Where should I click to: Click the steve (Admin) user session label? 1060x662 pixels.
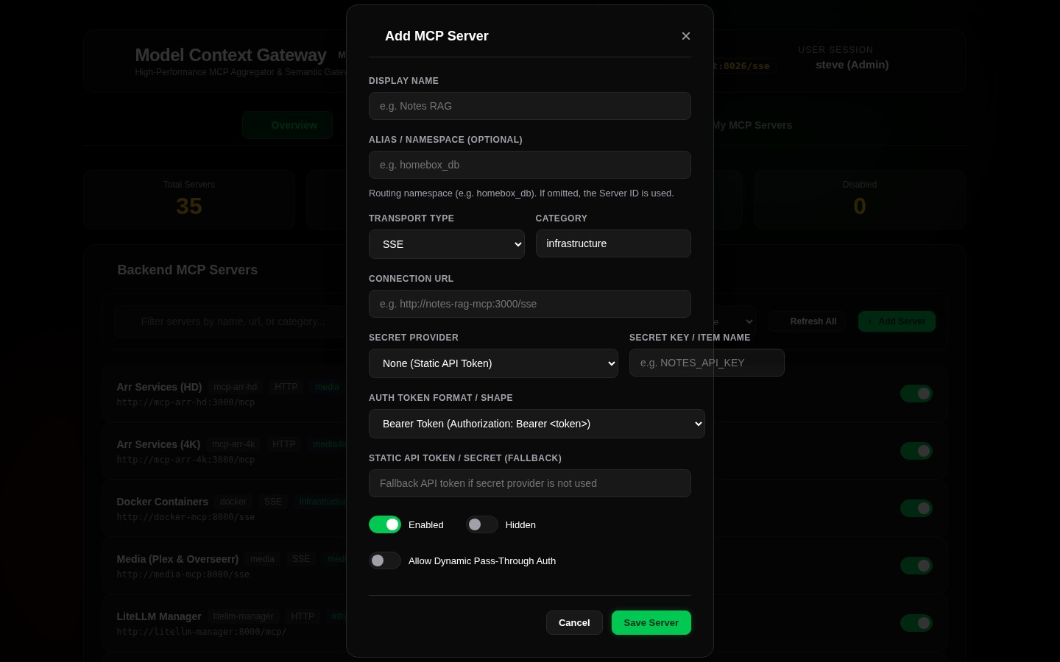click(x=852, y=65)
